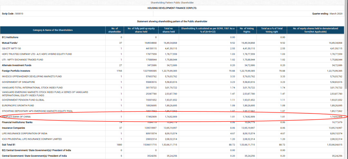Click 'No. of Voting Rights' column header

[x=247, y=30]
